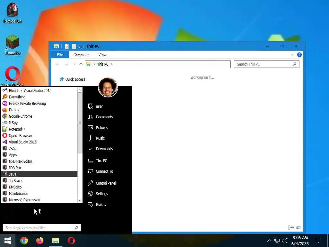
Task: Open Pictures from start menu
Action: 108,127
